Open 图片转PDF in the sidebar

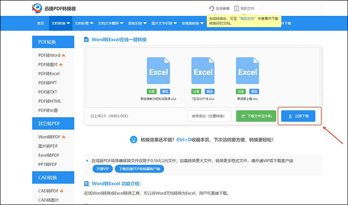click(48, 146)
